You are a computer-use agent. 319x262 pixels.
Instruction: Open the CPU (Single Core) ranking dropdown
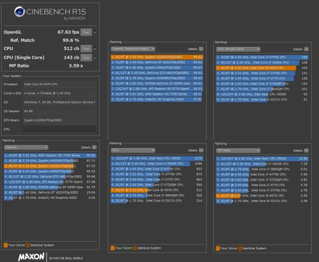click(x=238, y=49)
